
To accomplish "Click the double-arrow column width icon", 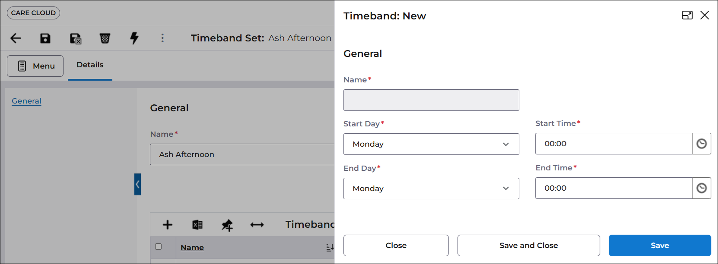I will point(257,225).
